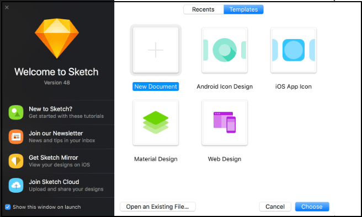Click the Cancel button
The width and height of the screenshot is (362, 217).
(x=275, y=207)
